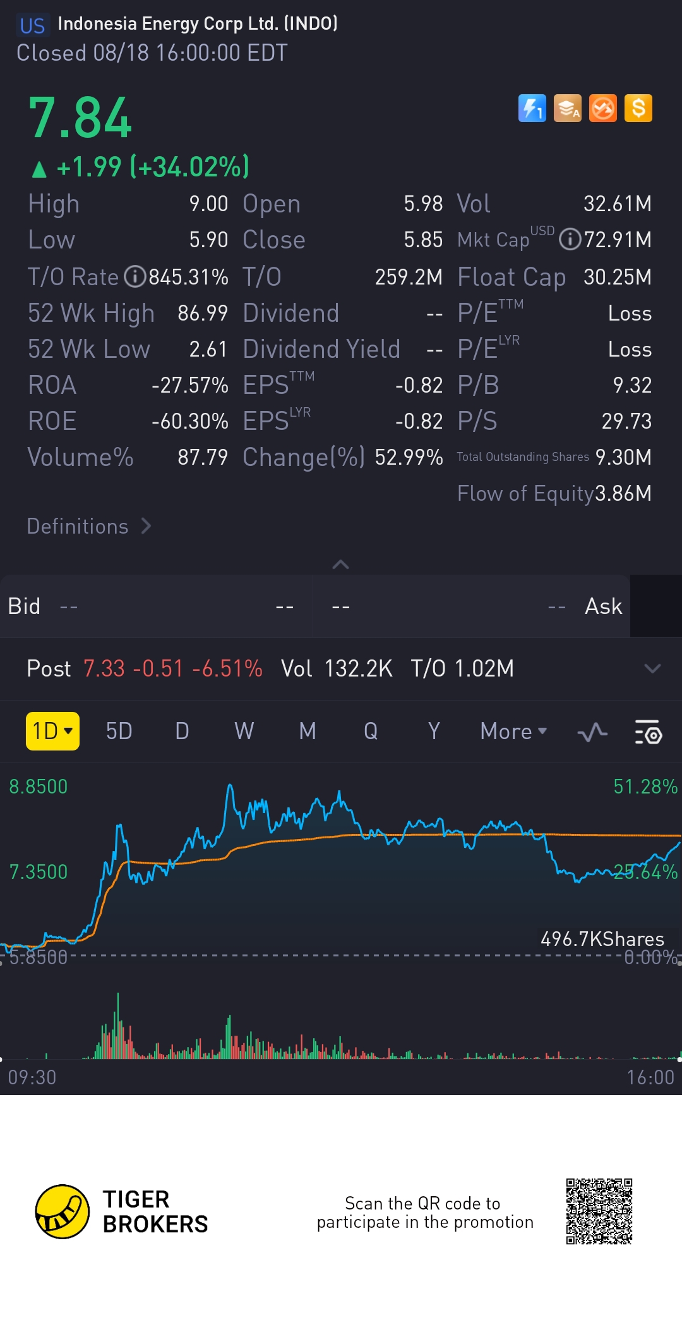Viewport: 682px width, 1329px height.
Task: Tap the Bid quote row
Action: click(x=156, y=606)
